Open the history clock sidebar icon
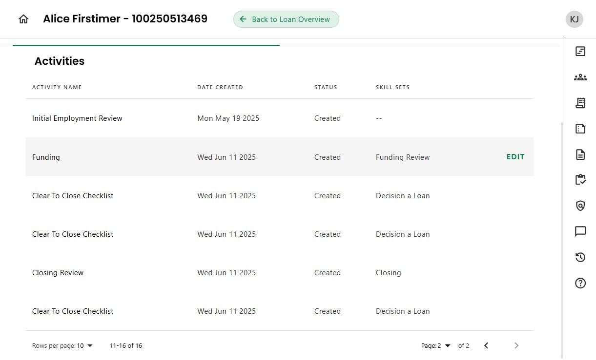The height and width of the screenshot is (360, 596). (580, 257)
